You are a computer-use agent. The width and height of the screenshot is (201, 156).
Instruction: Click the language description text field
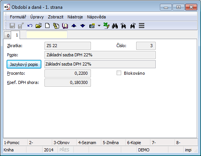tap(100, 64)
